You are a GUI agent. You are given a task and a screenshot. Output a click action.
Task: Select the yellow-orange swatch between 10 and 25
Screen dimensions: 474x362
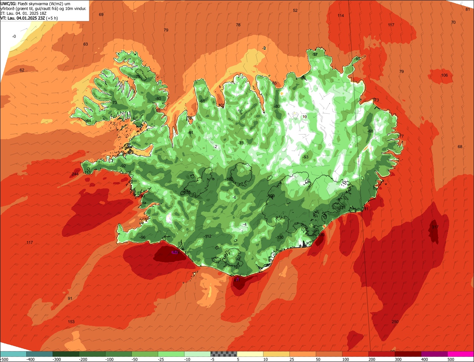pyautogui.click(x=276, y=354)
